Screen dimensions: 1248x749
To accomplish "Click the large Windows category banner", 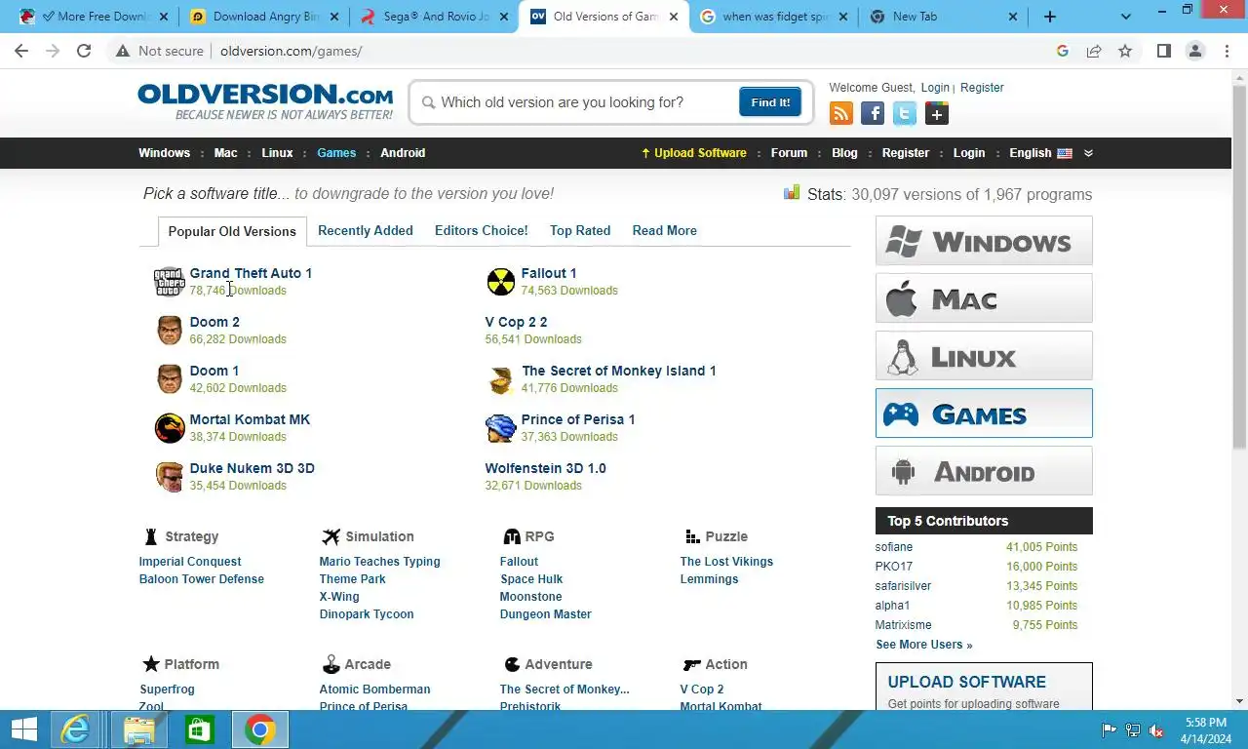I will [984, 241].
